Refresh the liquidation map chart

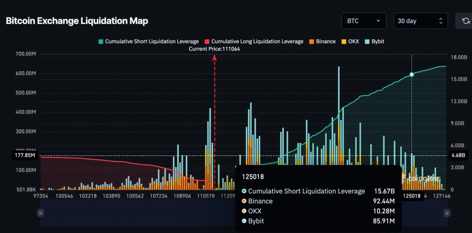[x=466, y=21]
